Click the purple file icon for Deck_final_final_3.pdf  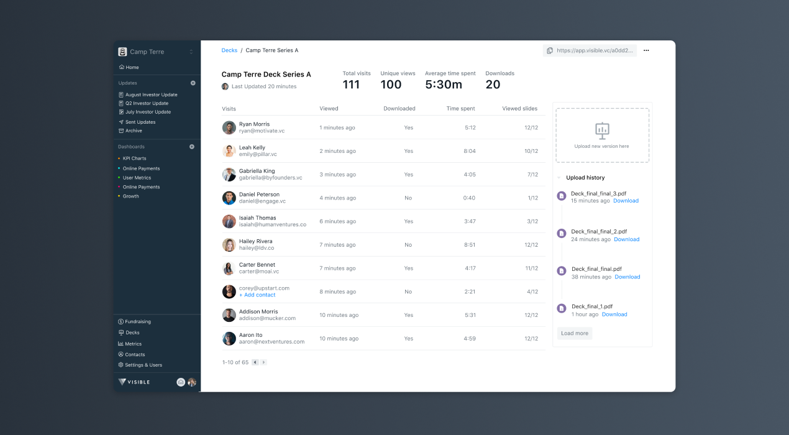[x=562, y=196]
